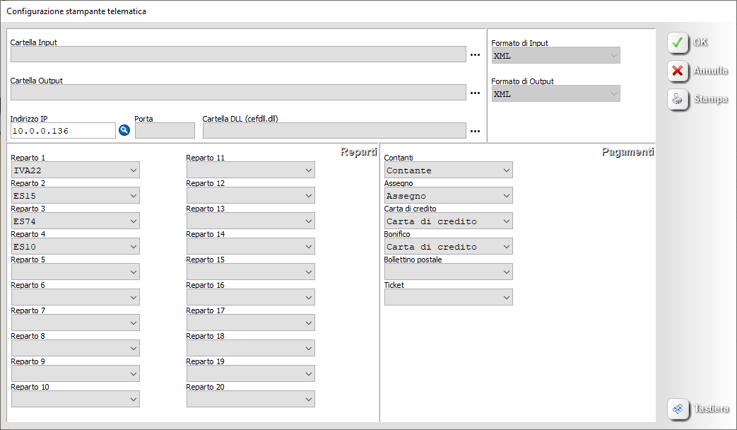The image size is (737, 430).
Task: Click the magnifier search icon beside Indirizzo IP
Action: [124, 130]
